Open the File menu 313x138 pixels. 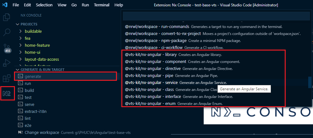16,5
